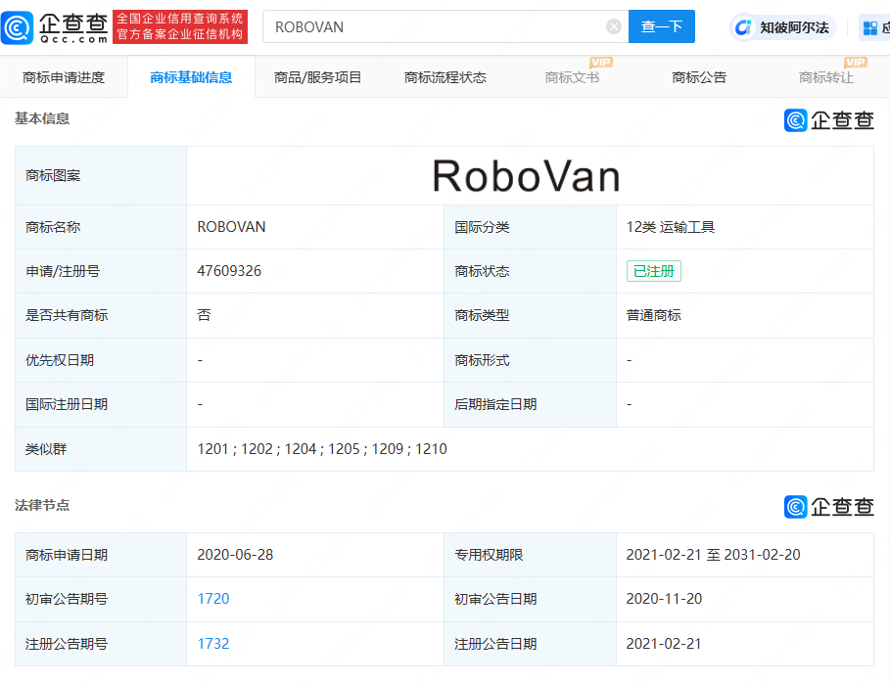Open the 知彼阿尔法 icon link
This screenshot has width=890, height=684.
coord(746,27)
